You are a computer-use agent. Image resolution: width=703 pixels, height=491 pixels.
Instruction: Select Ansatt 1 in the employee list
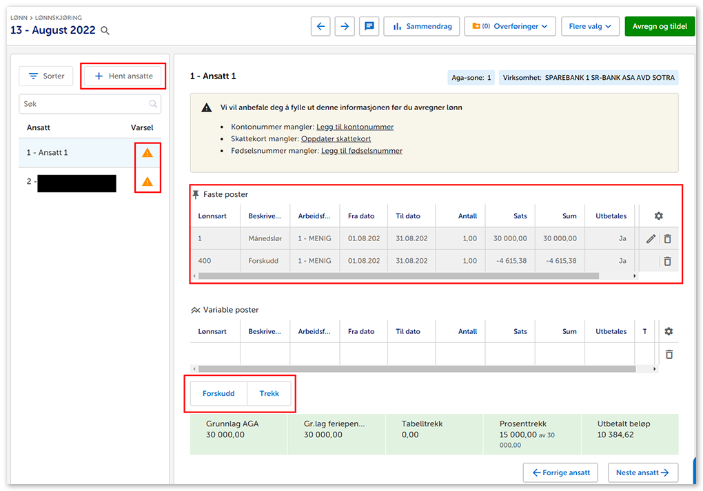coord(48,153)
